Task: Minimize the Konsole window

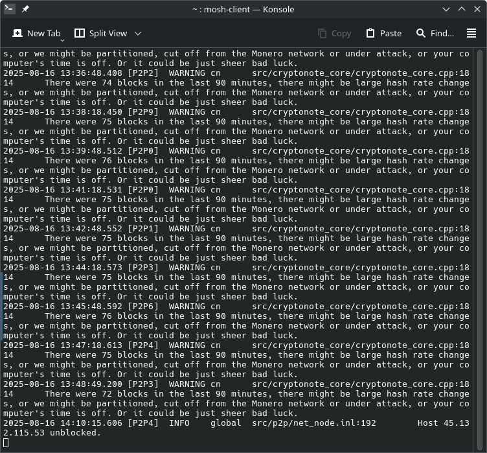Action: (446, 9)
